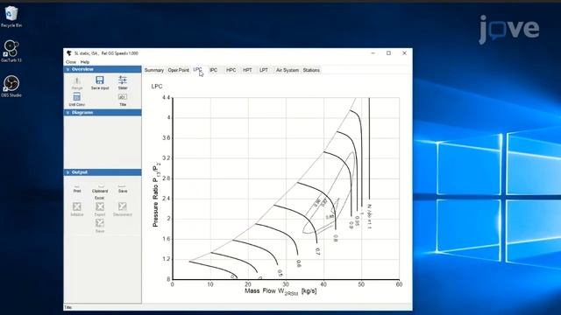
Task: Switch to the Oper.Point tab
Action: pyautogui.click(x=178, y=70)
